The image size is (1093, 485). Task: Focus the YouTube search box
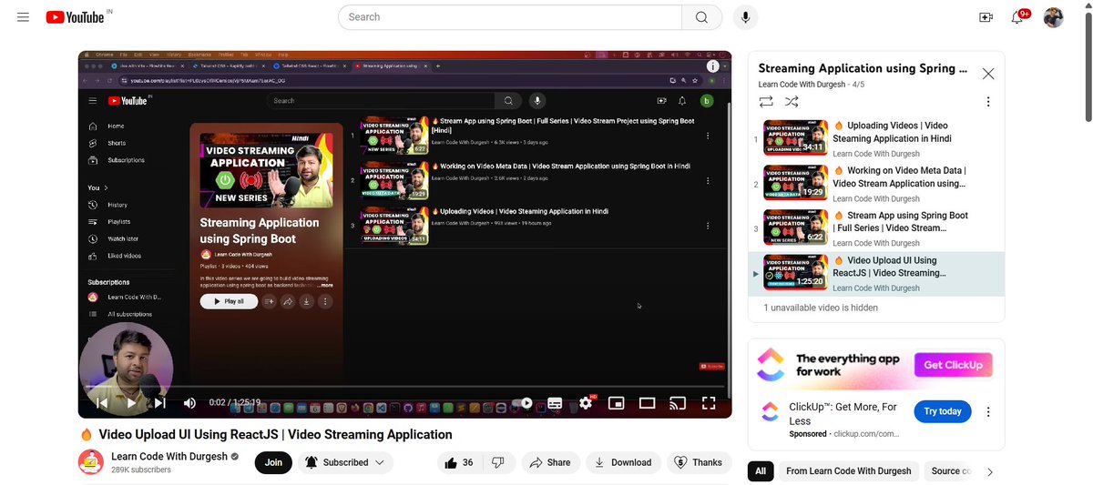[x=510, y=17]
